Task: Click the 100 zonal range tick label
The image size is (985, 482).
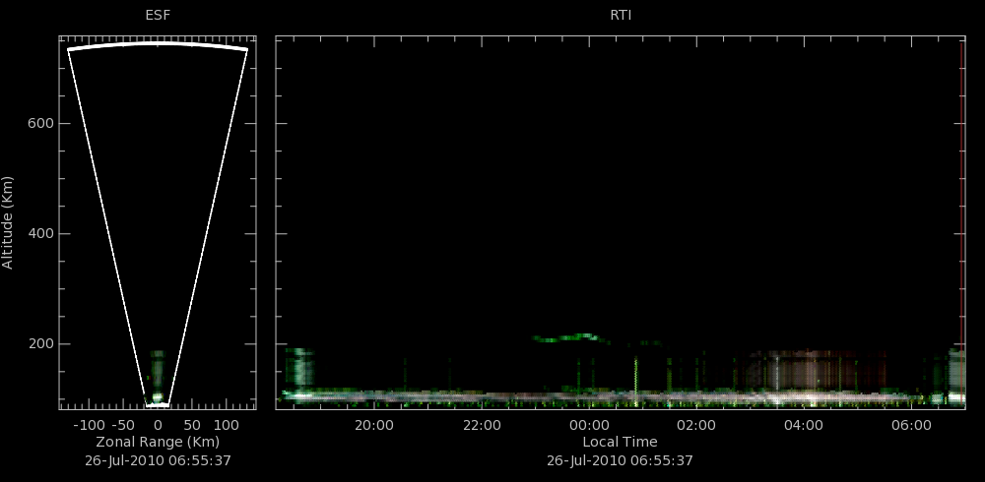Action: [226, 425]
